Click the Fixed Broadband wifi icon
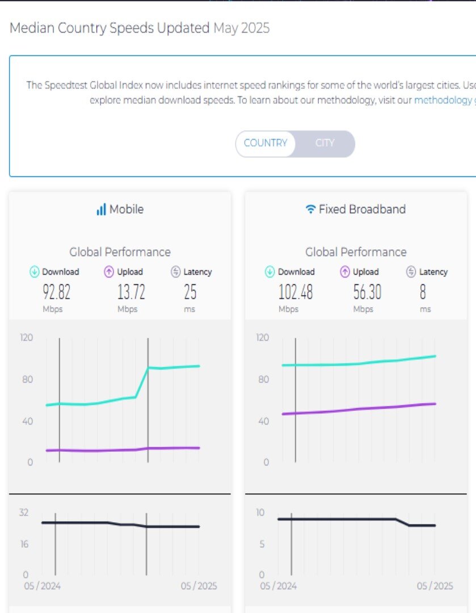The image size is (476, 613). (x=310, y=209)
